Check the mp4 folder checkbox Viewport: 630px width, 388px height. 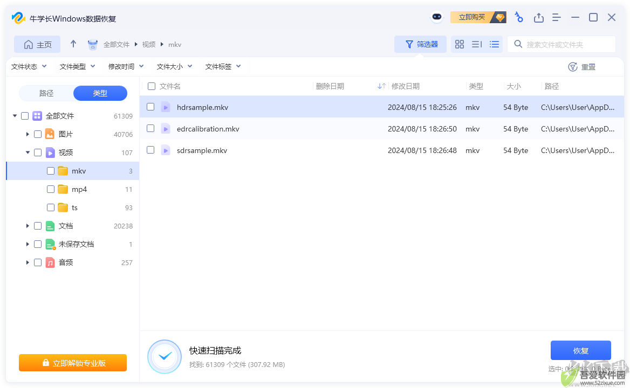[51, 189]
